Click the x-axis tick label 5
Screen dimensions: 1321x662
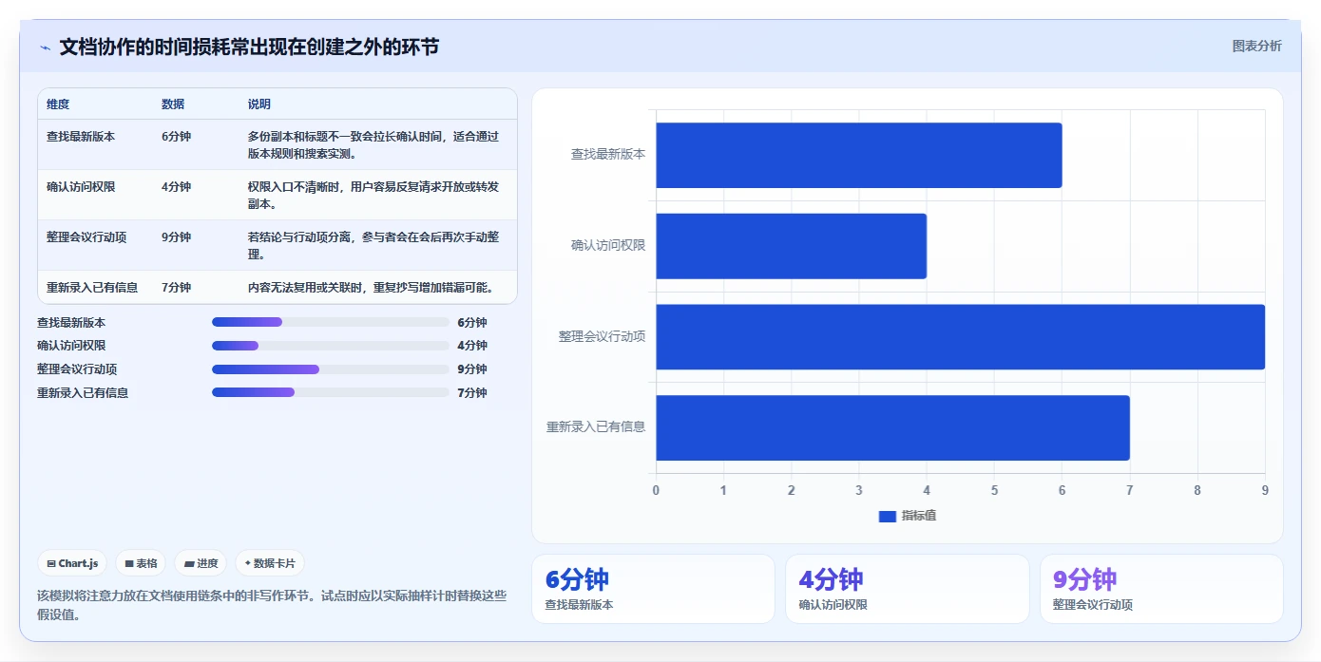[x=994, y=491]
